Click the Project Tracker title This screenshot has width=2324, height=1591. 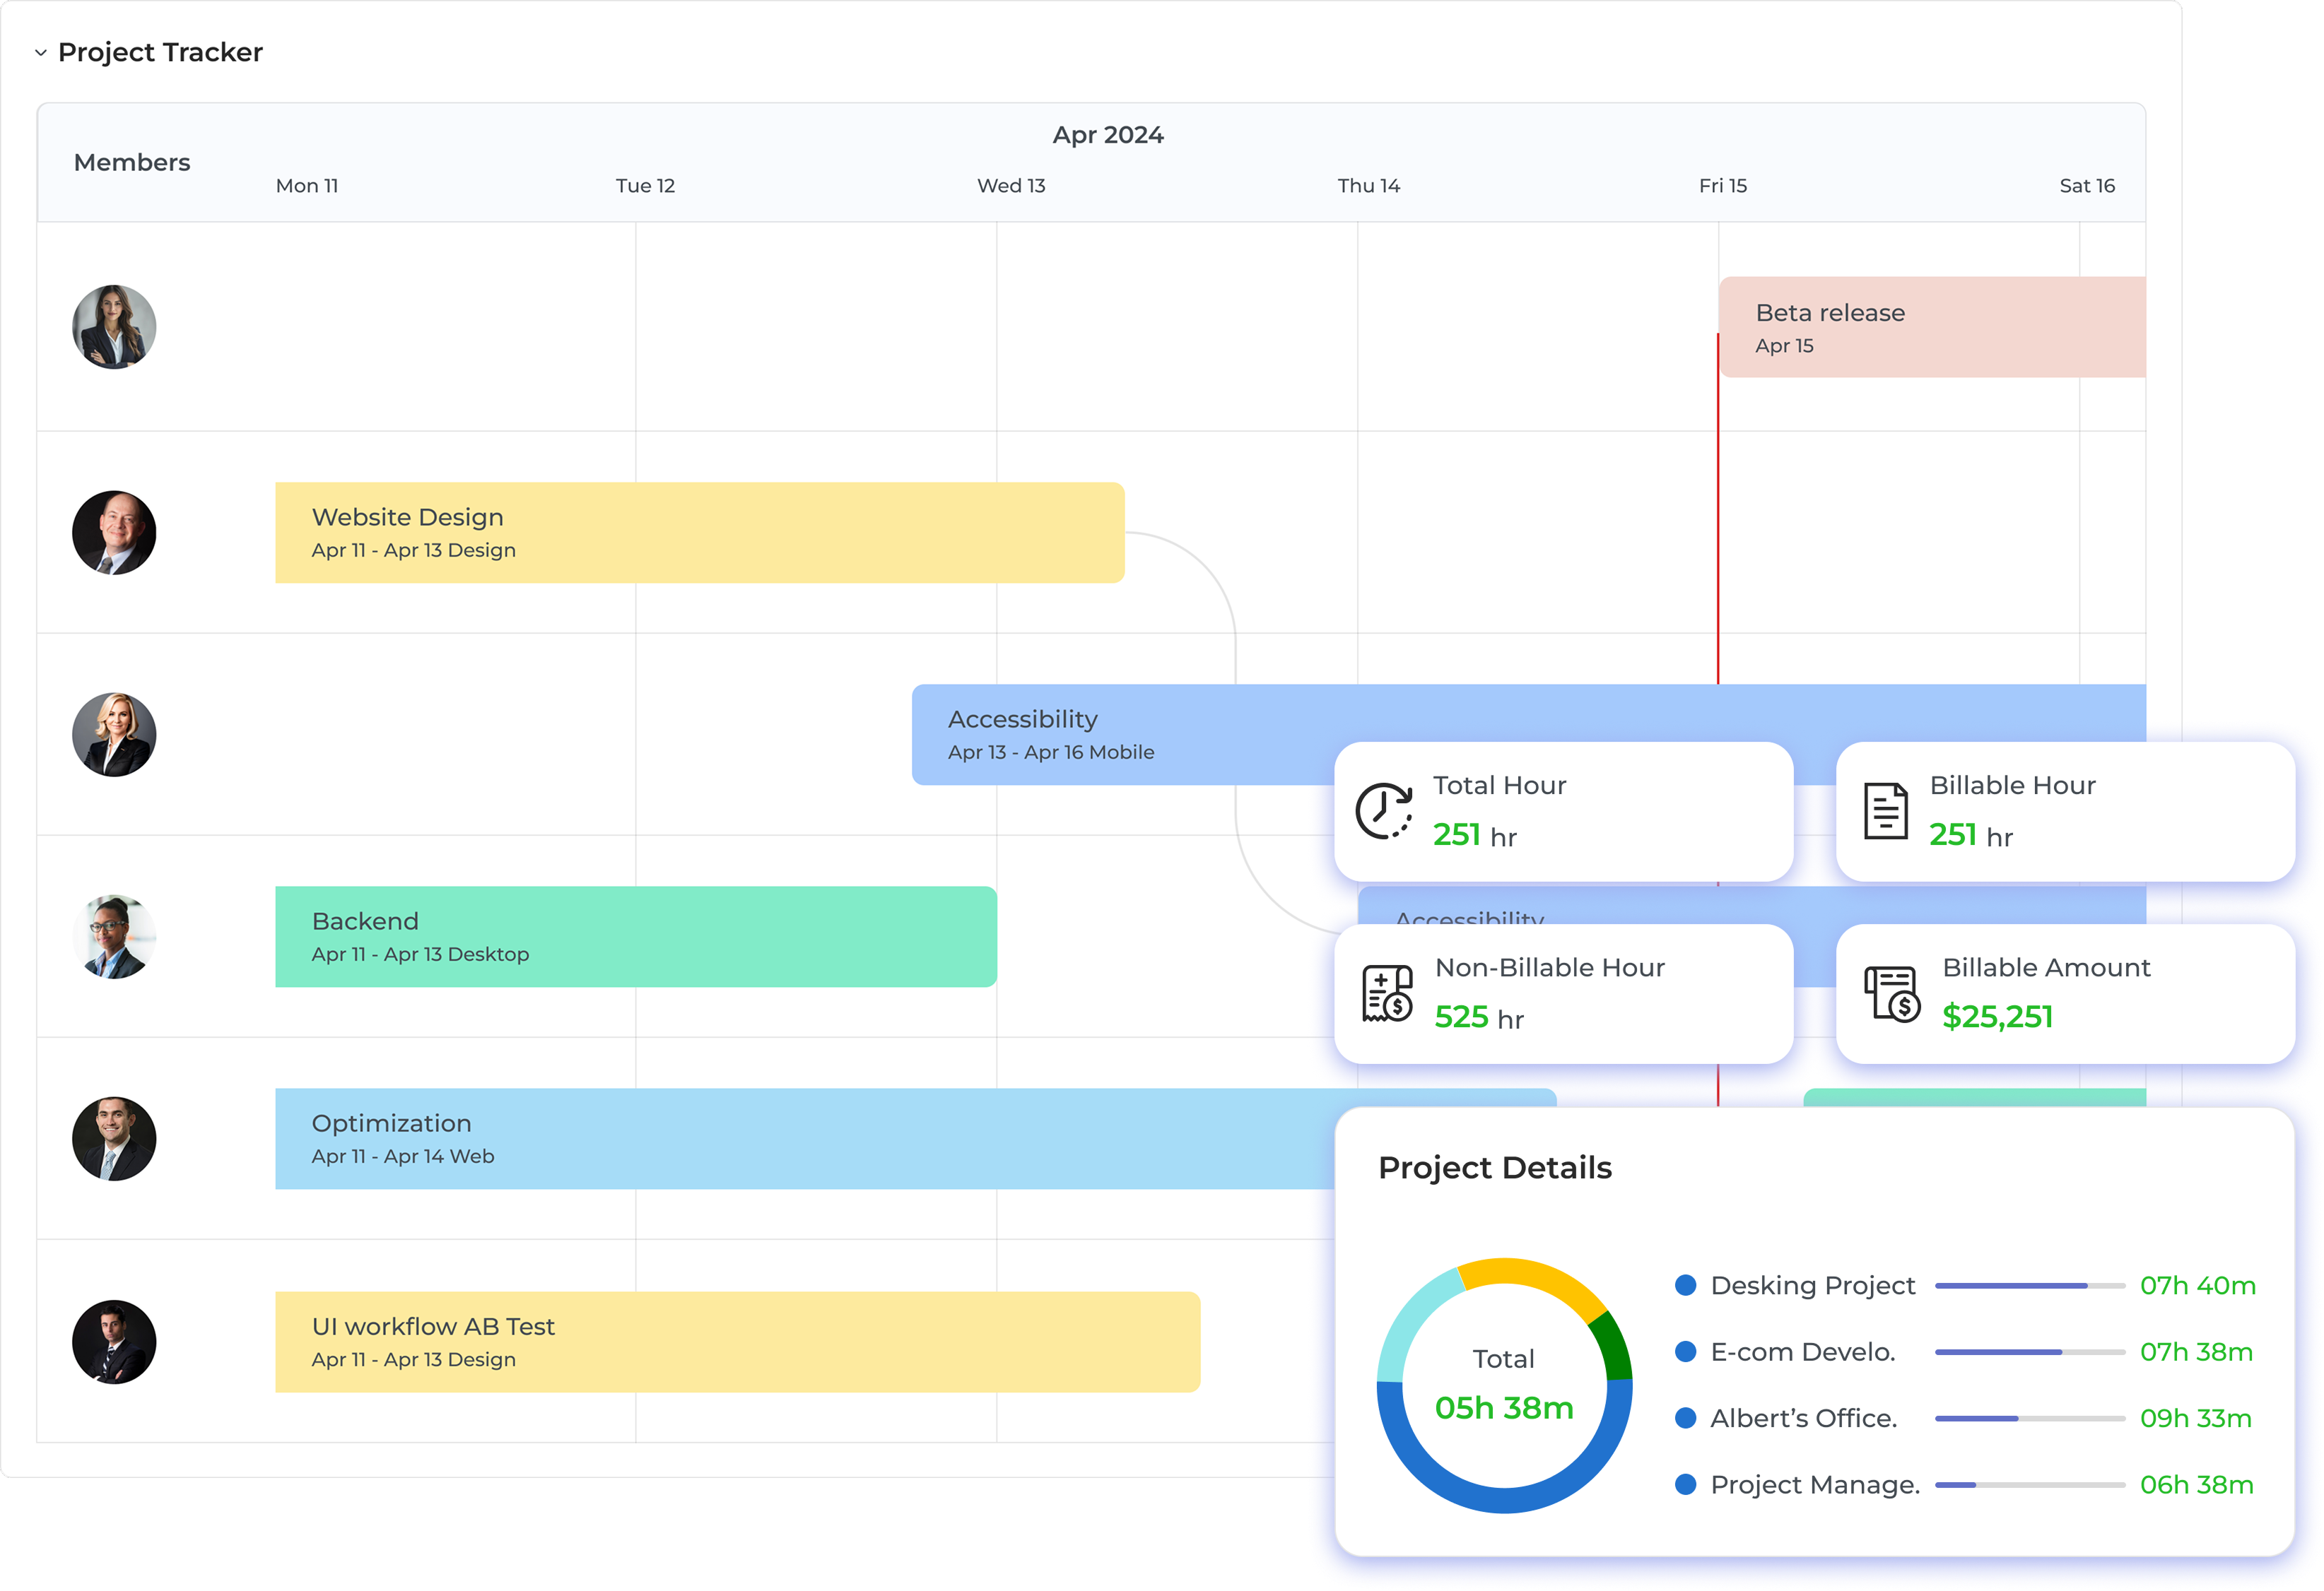point(160,52)
